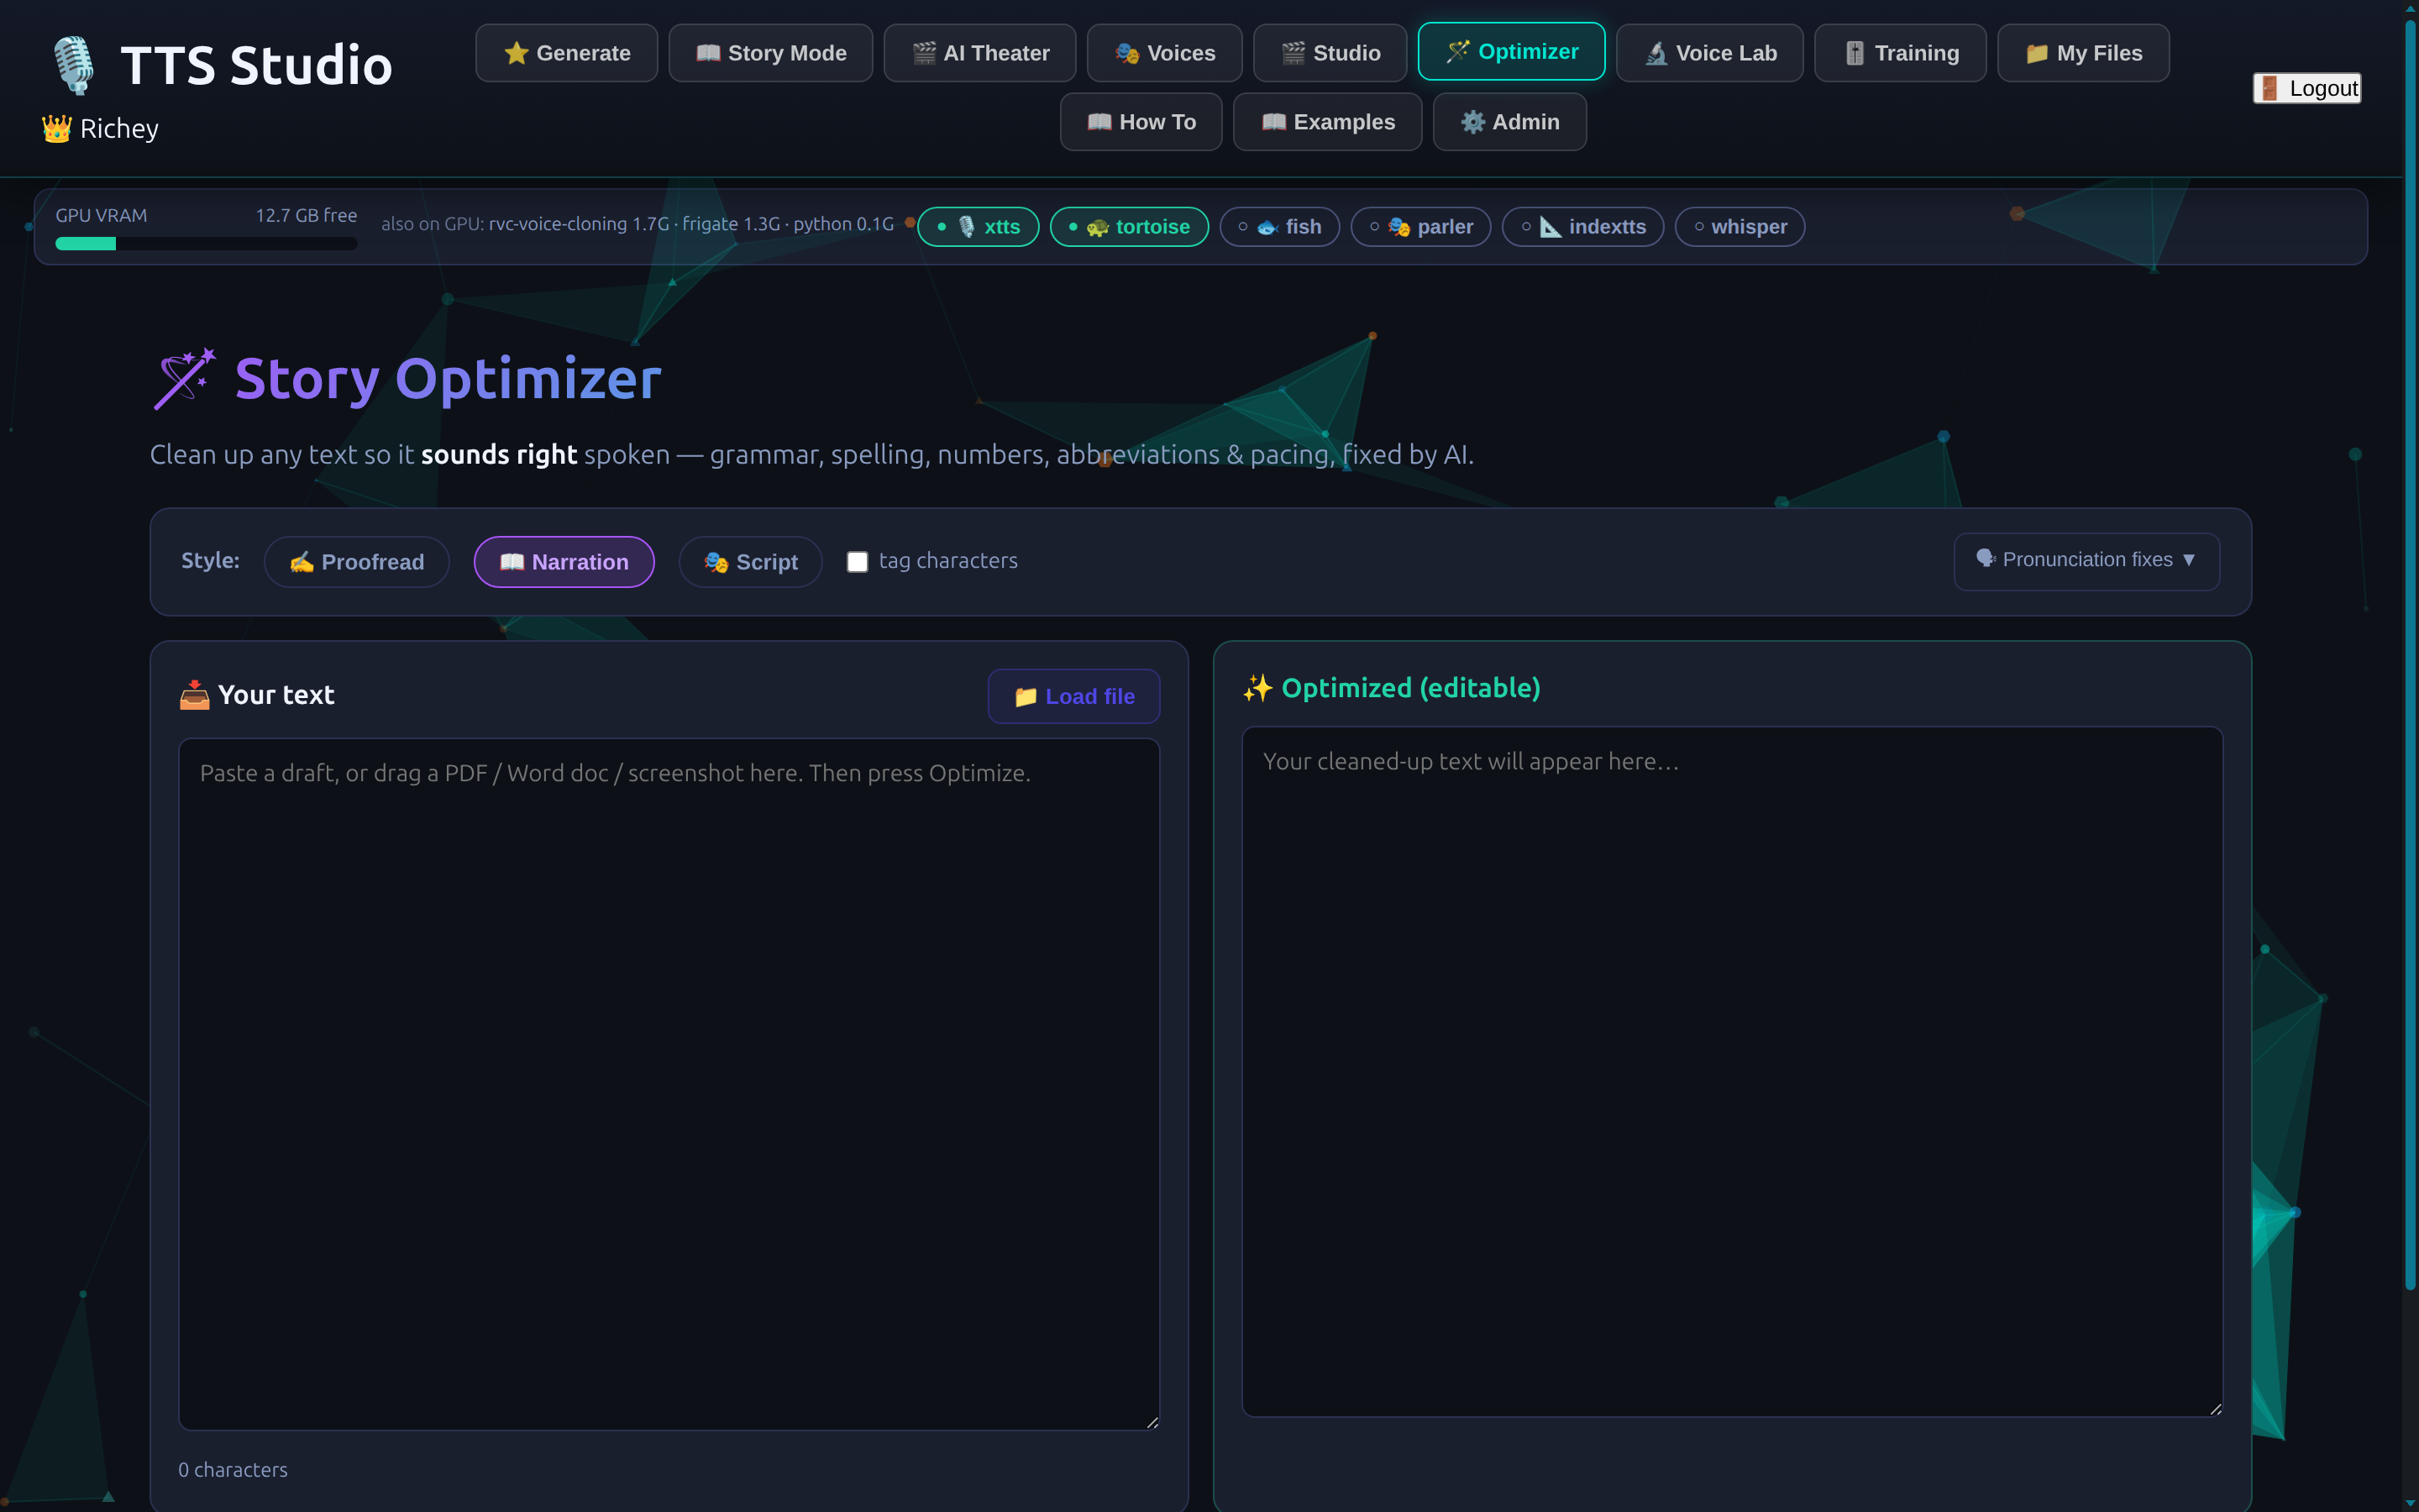Click into the Your text input area

click(669, 1084)
